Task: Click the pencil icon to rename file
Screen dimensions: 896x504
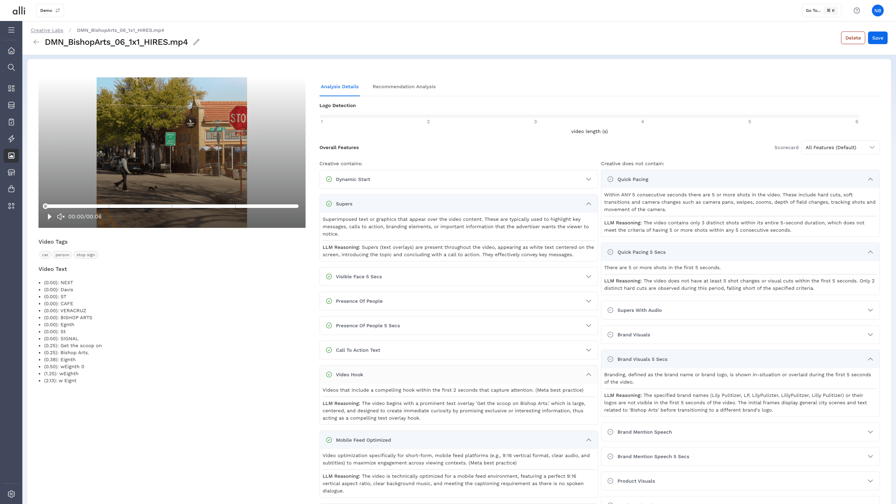Action: [196, 42]
